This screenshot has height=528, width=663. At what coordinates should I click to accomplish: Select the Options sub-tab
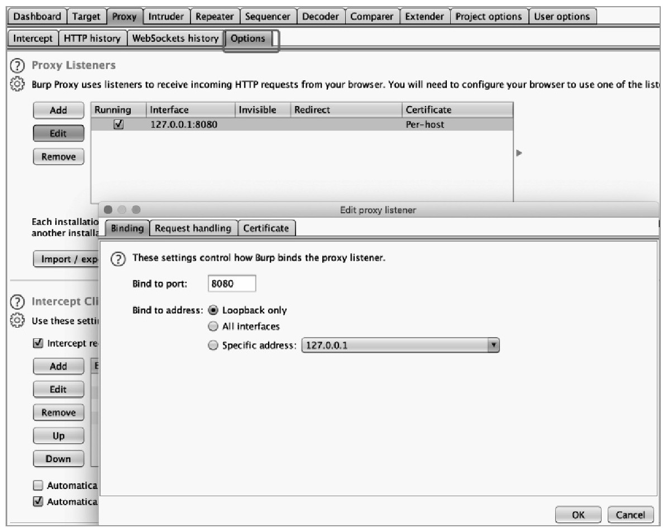(x=248, y=39)
